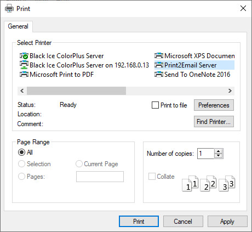This screenshot has width=252, height=232.
Task: Increase number of copies with up arrow
Action: (x=219, y=151)
